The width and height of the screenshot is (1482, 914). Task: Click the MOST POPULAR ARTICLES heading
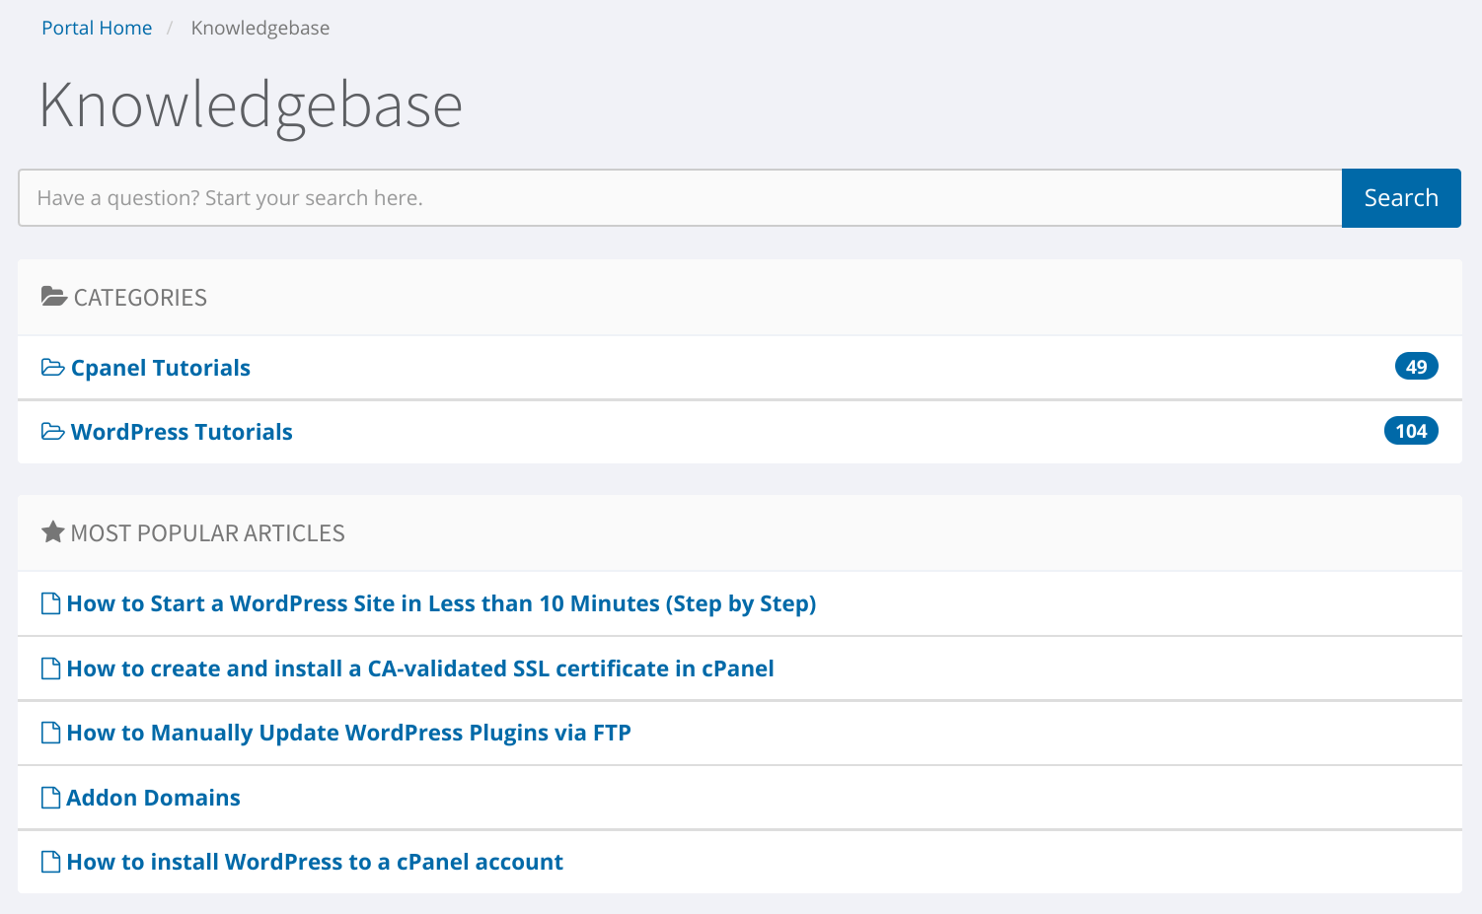coord(208,533)
